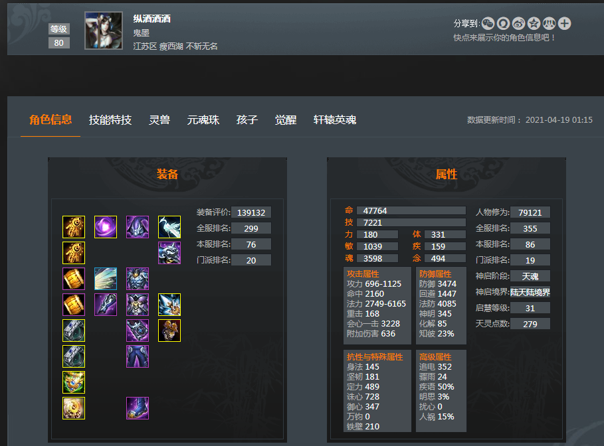604x446 pixels.
Task: Select the blue pants equipment icon
Action: tap(138, 356)
